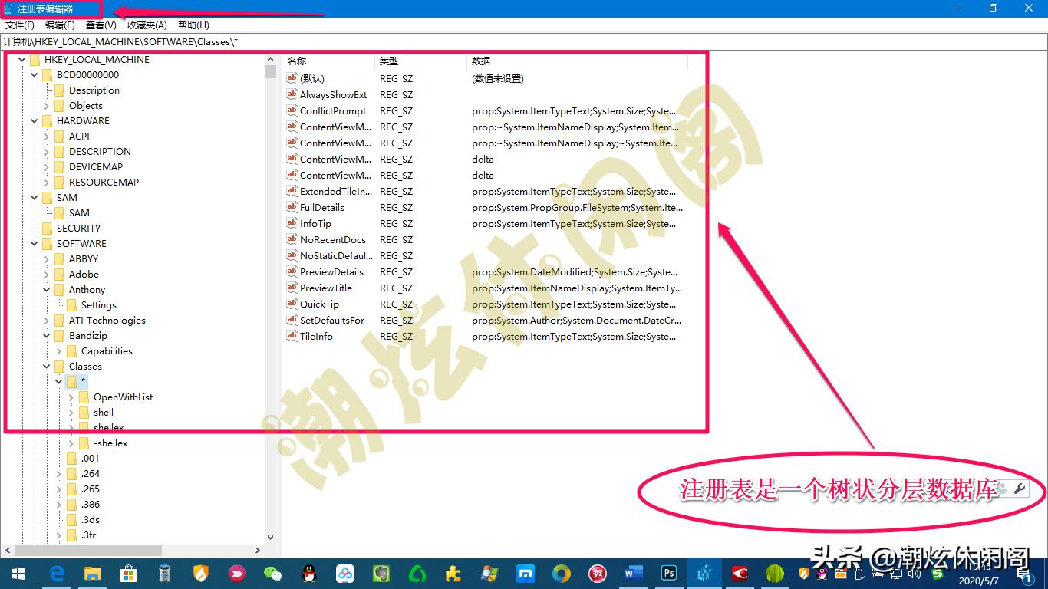Open the 查看(V) menu

[x=100, y=25]
